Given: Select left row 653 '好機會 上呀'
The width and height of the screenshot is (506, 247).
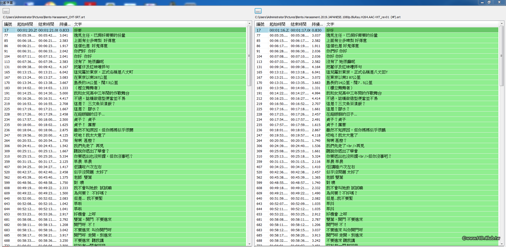Looking at the screenshot, I should (124, 214).
